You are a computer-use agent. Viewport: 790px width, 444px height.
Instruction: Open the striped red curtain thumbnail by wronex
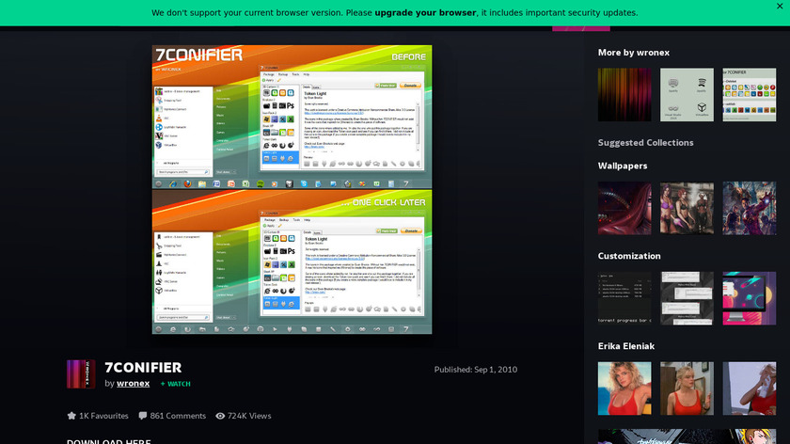(624, 95)
